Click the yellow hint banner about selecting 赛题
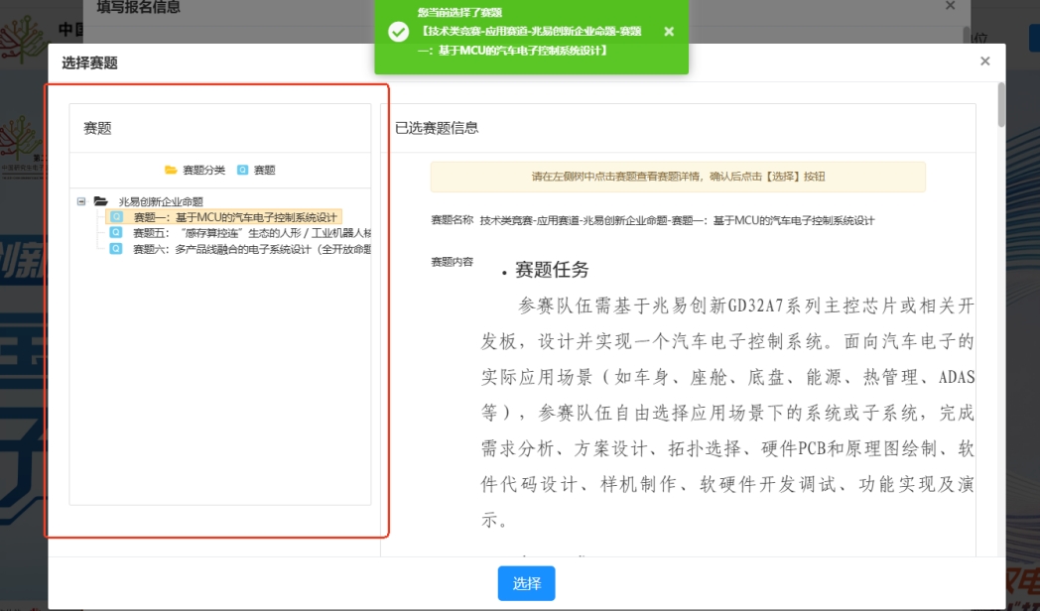 click(677, 177)
